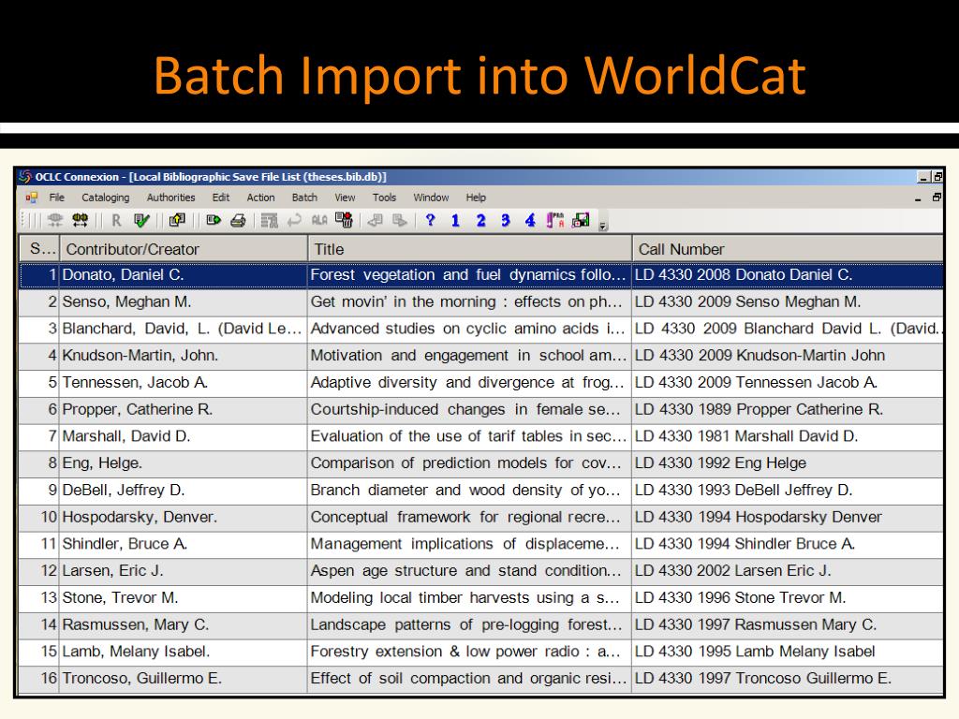The height and width of the screenshot is (719, 959).
Task: Click the blue number 2 toolbar button
Action: (x=480, y=220)
